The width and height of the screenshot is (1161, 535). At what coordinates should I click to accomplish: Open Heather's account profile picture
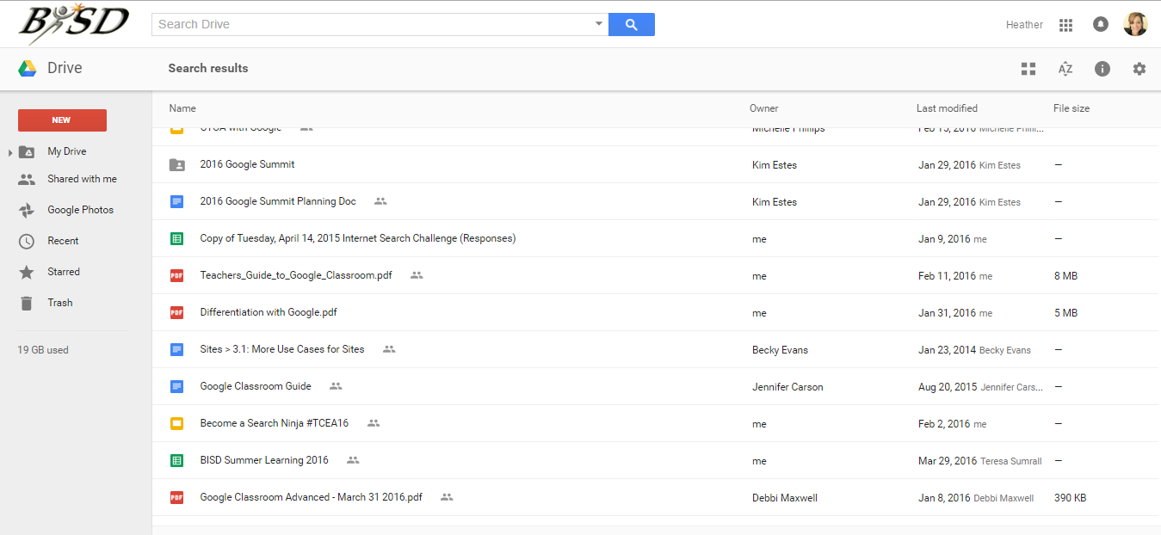[1135, 24]
